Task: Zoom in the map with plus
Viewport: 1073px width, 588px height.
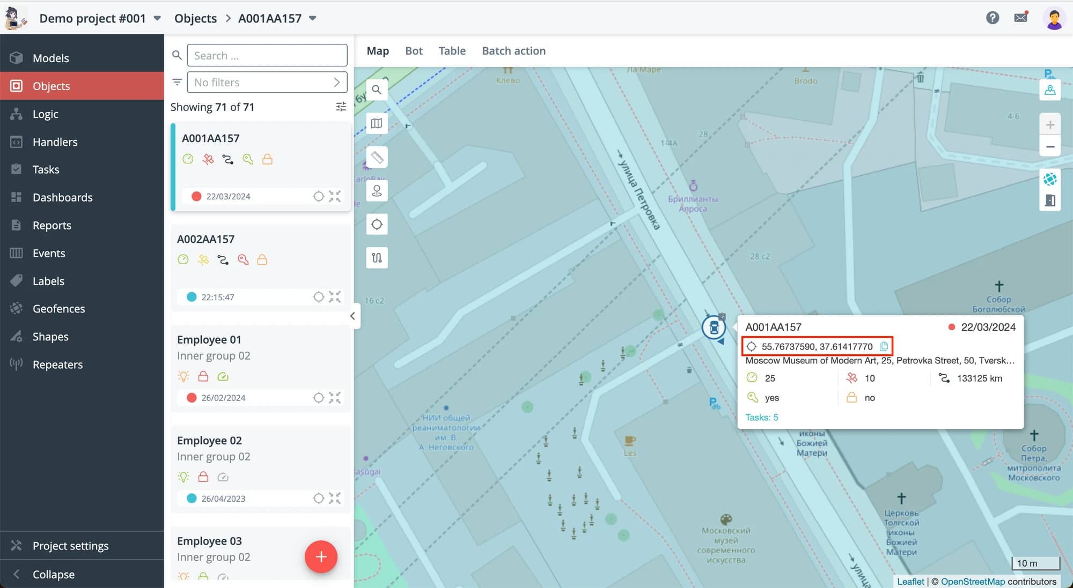Action: point(1049,125)
